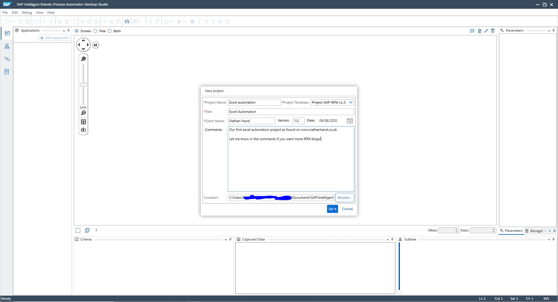558x302 pixels.
Task: Toggle the Captured Data panel pin
Action: [x=392, y=239]
